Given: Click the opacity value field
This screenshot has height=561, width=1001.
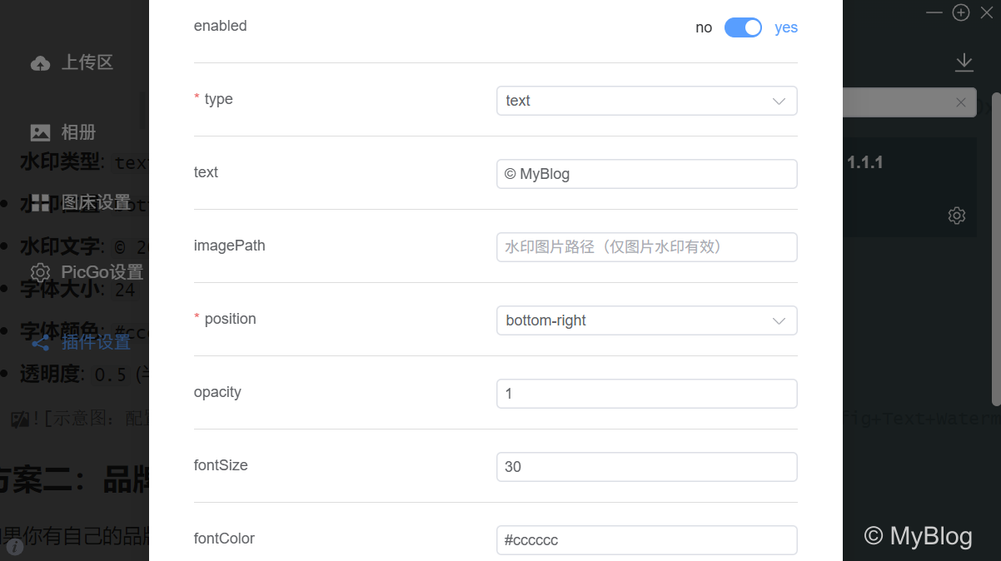Looking at the screenshot, I should (x=646, y=394).
